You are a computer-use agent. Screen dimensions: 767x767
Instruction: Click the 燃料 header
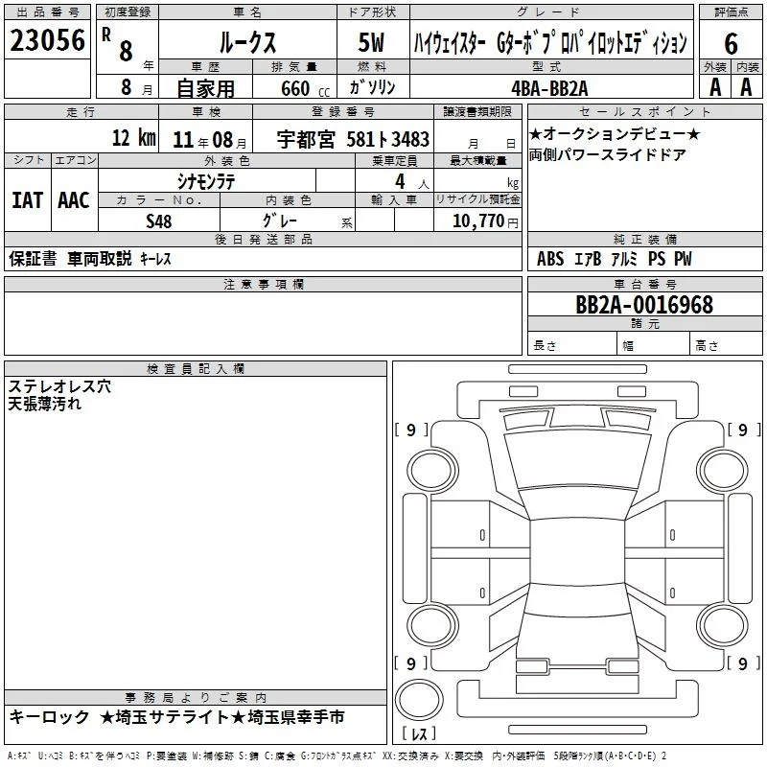pos(373,66)
